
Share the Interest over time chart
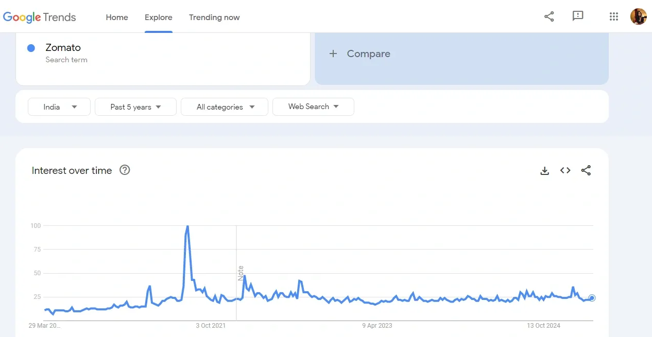pyautogui.click(x=586, y=171)
